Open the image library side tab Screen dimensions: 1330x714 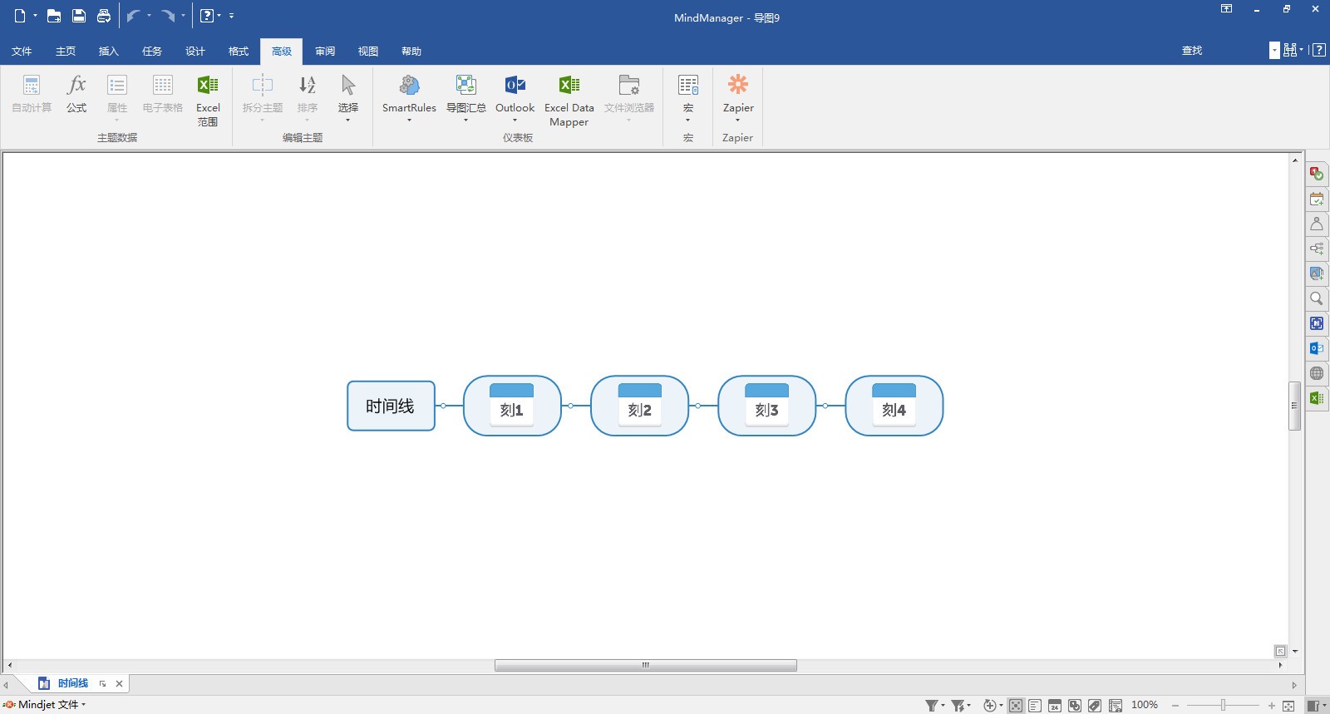tap(1317, 273)
